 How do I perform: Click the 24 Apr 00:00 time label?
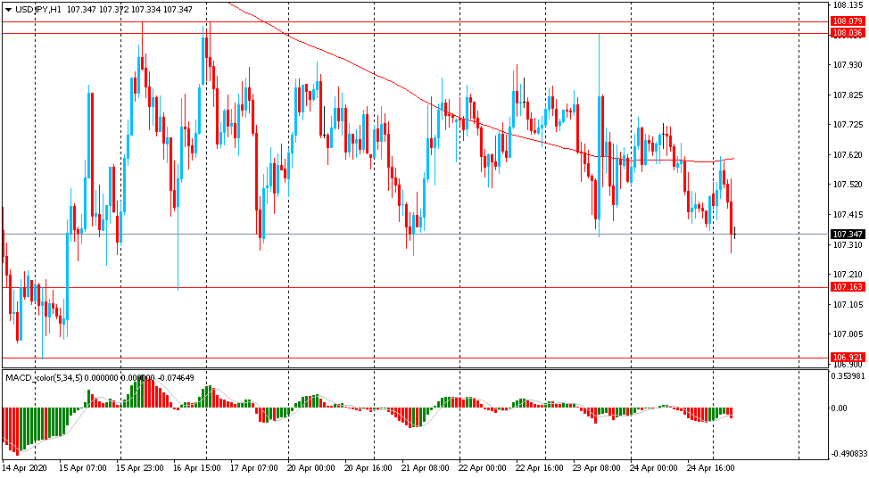click(x=653, y=468)
